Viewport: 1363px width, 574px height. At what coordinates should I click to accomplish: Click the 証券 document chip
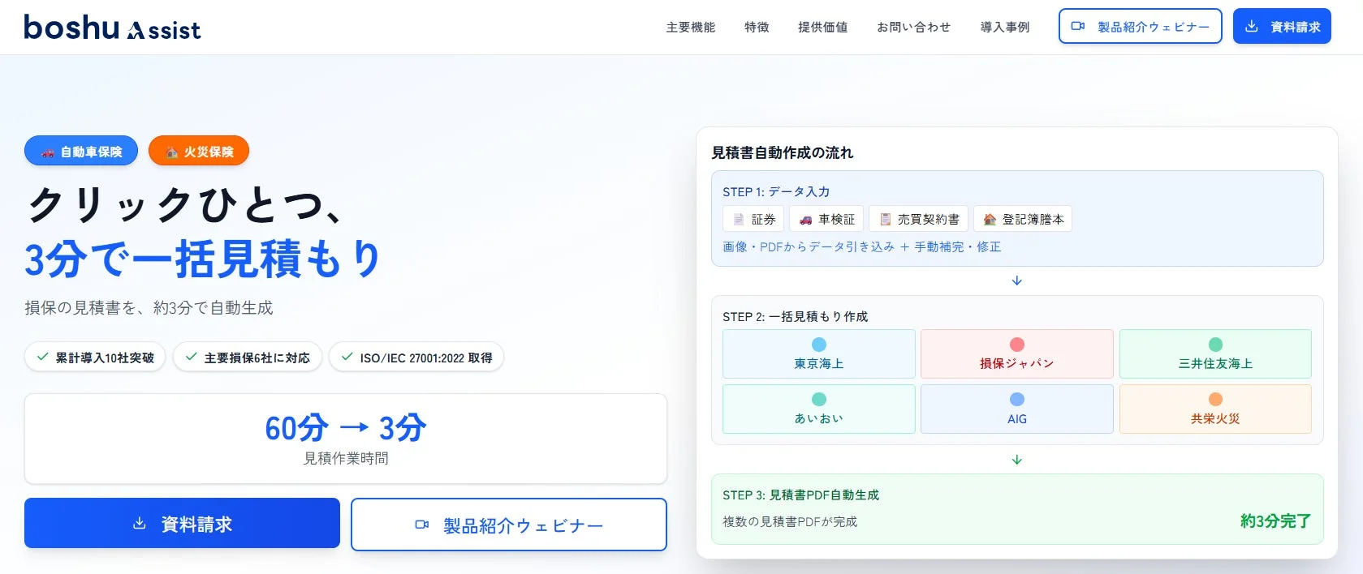click(753, 219)
